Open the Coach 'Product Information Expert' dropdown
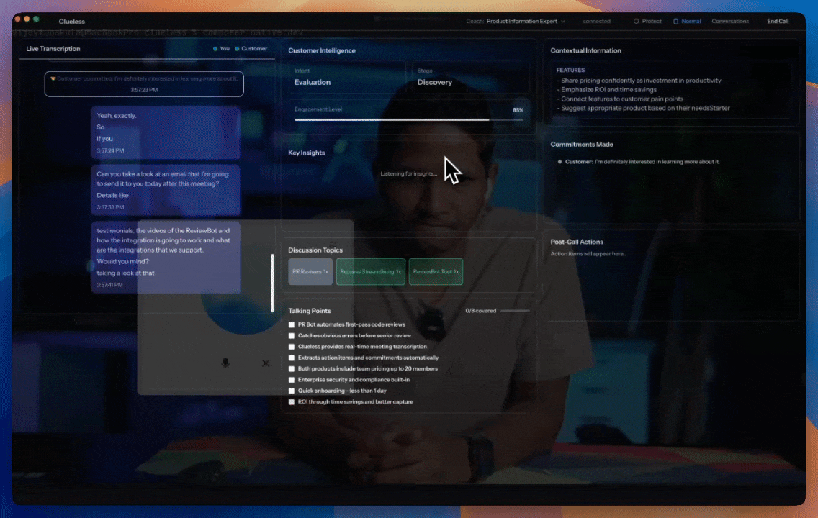This screenshot has width=818, height=518. (x=526, y=22)
